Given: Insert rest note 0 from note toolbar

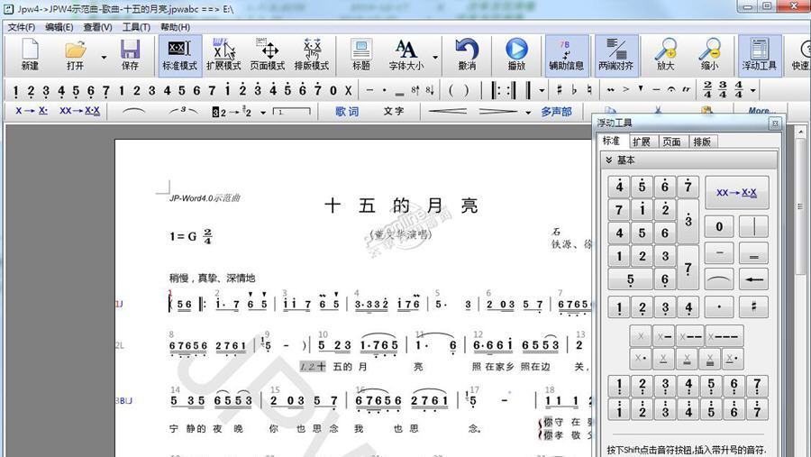Looking at the screenshot, I should pyautogui.click(x=333, y=90).
